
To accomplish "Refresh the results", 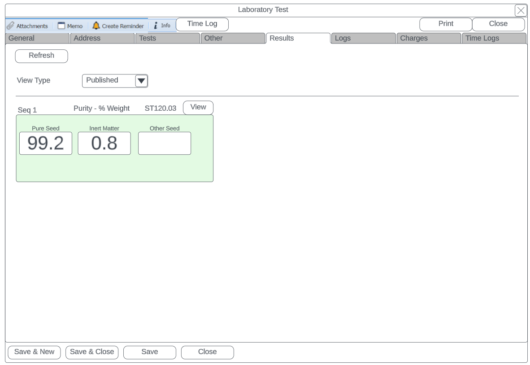I will (41, 56).
